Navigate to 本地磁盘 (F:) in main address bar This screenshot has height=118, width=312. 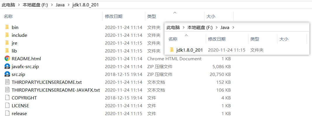[35, 5]
